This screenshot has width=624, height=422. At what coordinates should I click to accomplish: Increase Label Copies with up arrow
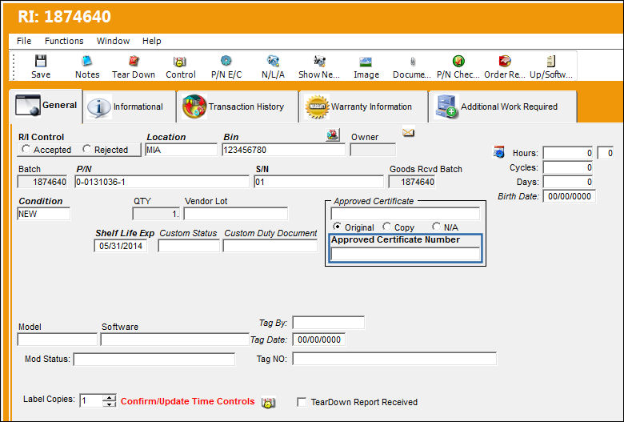pos(109,397)
